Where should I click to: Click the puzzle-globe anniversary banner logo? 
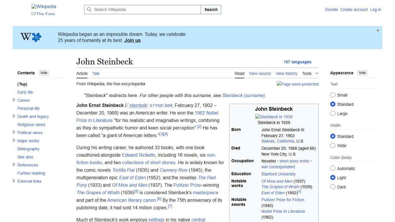point(30,37)
